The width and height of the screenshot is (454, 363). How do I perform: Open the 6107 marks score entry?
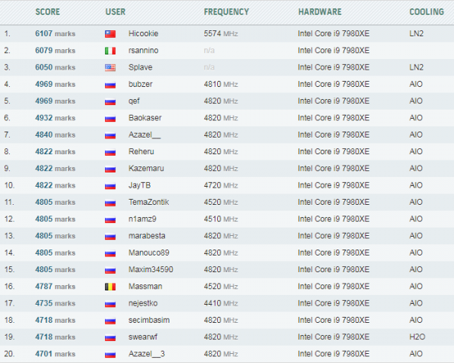tap(55, 34)
